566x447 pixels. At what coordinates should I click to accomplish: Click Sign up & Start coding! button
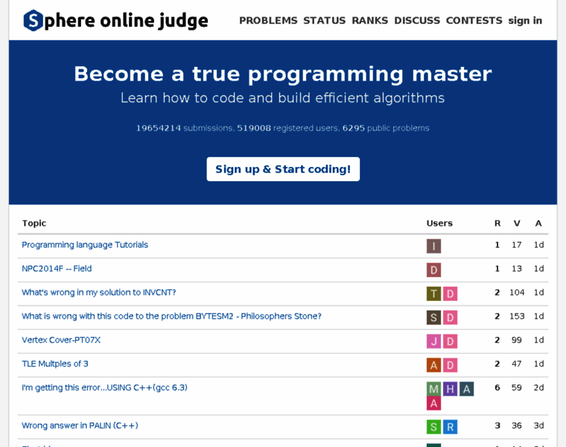click(x=283, y=169)
